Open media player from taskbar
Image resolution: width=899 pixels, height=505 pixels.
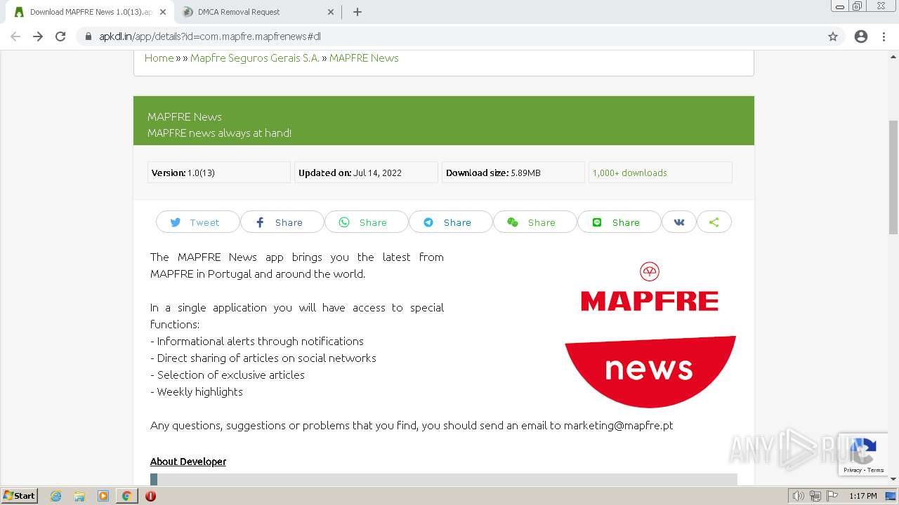click(x=103, y=496)
